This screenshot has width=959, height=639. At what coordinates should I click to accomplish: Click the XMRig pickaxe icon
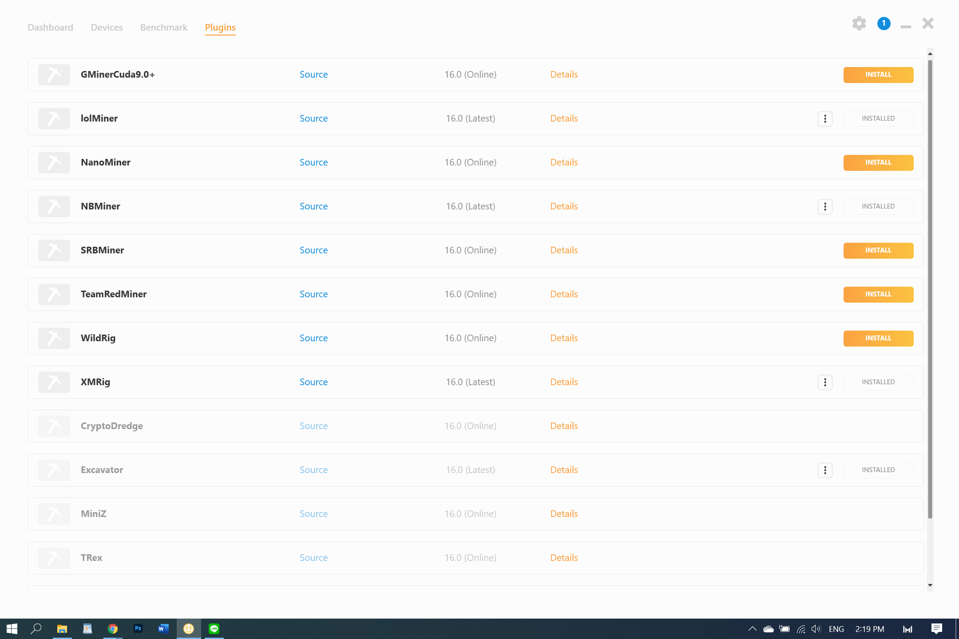click(x=54, y=382)
